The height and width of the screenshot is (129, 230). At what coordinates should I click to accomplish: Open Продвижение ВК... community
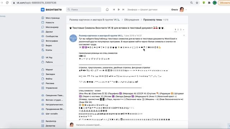(x=55, y=109)
